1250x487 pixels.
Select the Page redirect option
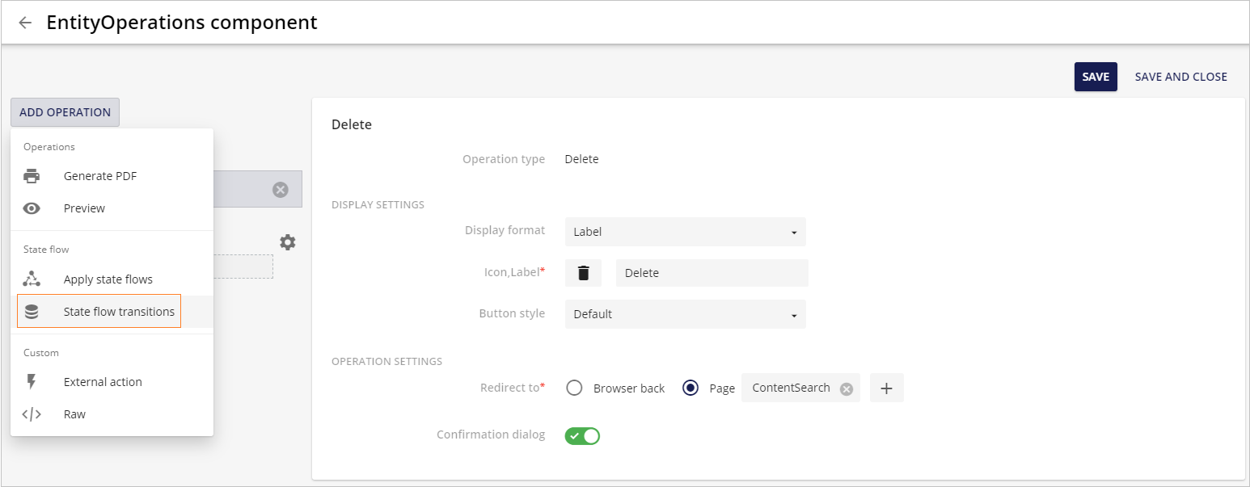click(x=690, y=388)
